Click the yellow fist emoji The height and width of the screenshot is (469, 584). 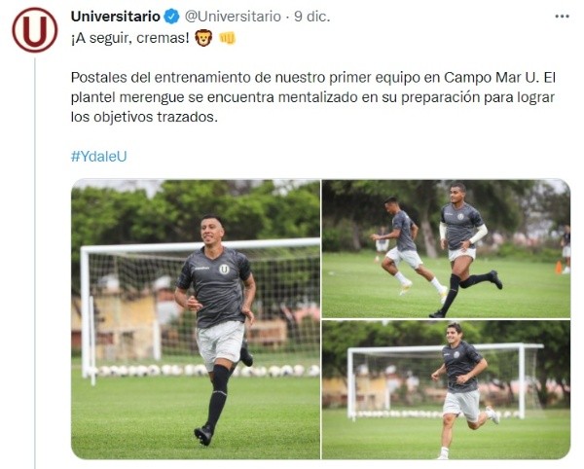[227, 38]
